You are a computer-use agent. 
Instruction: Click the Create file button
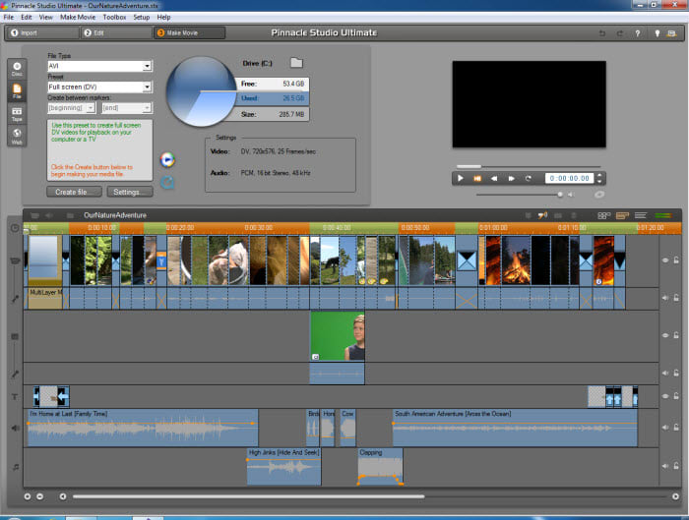point(74,192)
